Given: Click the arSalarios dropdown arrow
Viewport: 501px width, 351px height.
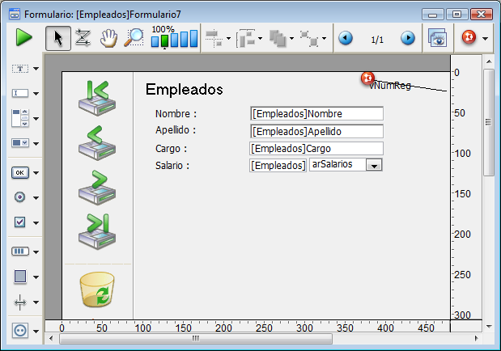Looking at the screenshot, I should point(374,166).
